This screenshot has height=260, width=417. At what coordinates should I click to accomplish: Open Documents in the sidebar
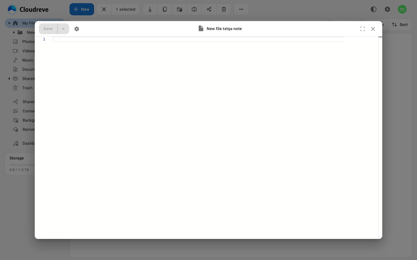[x=20, y=69]
